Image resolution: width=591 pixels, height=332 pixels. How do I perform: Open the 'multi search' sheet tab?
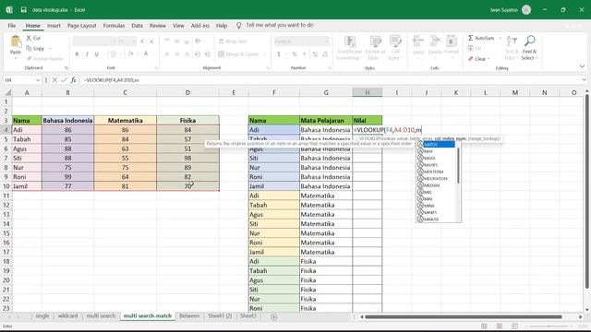(101, 316)
